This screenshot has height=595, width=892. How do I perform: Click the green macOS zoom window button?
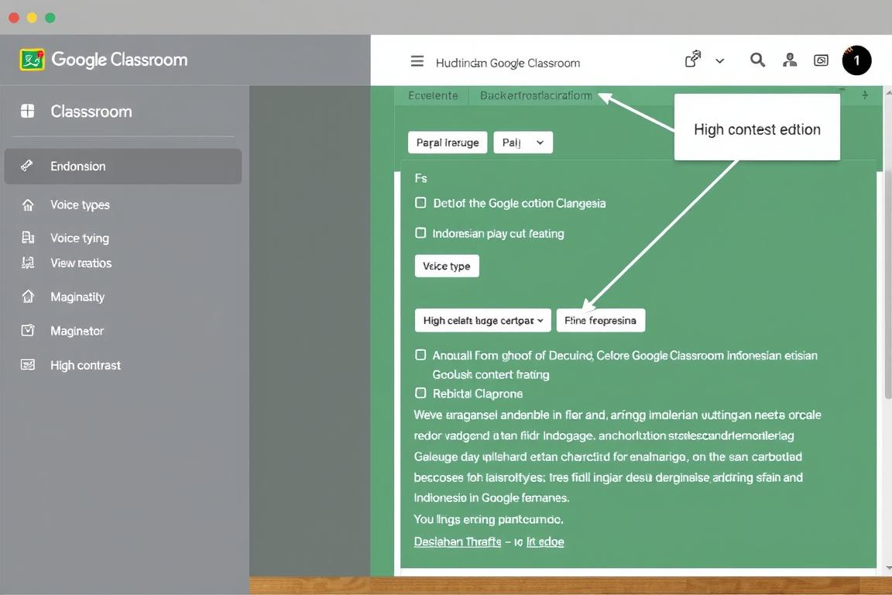pyautogui.click(x=50, y=18)
